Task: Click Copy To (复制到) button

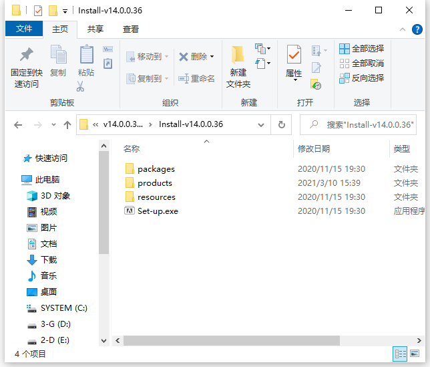Action: click(x=148, y=78)
